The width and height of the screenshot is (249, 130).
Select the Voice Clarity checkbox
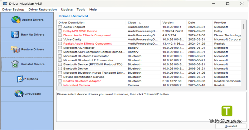point(60,39)
